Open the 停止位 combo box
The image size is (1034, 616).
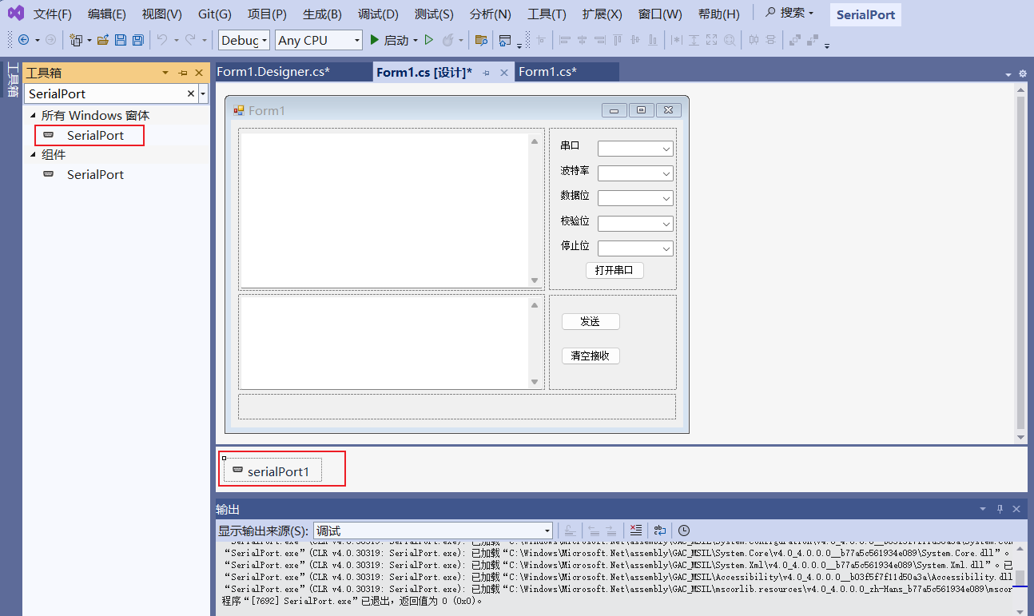click(635, 248)
